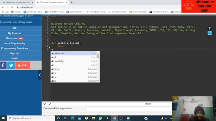Collapse the input panel with the down chevron
The image size is (216, 121).
click(45, 104)
